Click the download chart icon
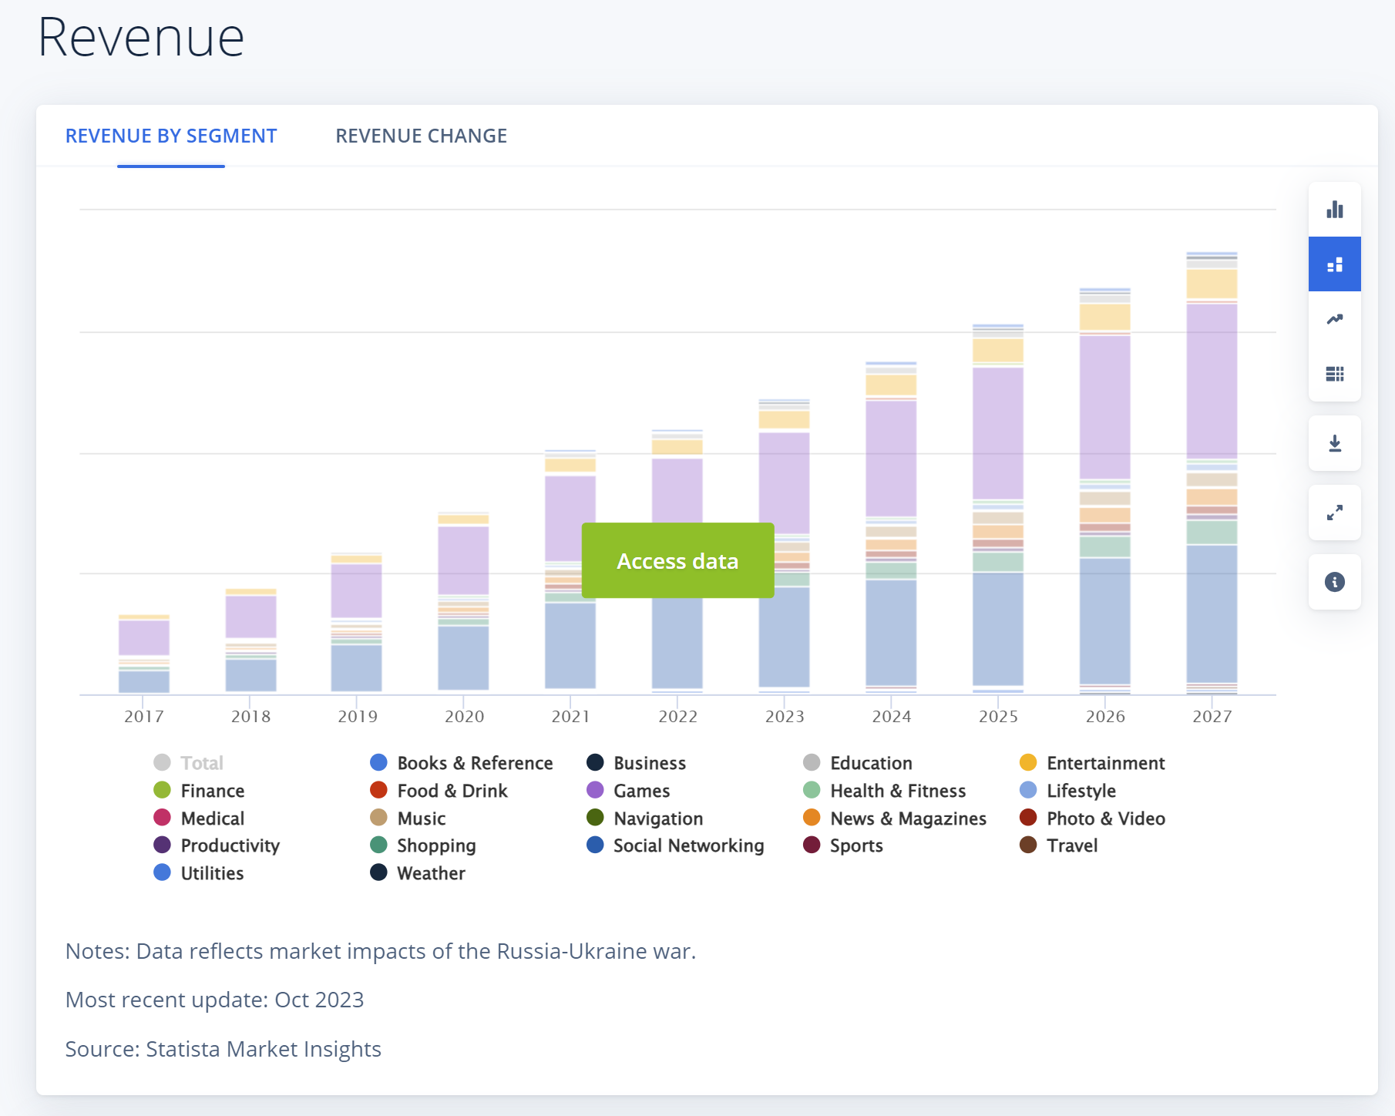The height and width of the screenshot is (1116, 1395). [1334, 443]
